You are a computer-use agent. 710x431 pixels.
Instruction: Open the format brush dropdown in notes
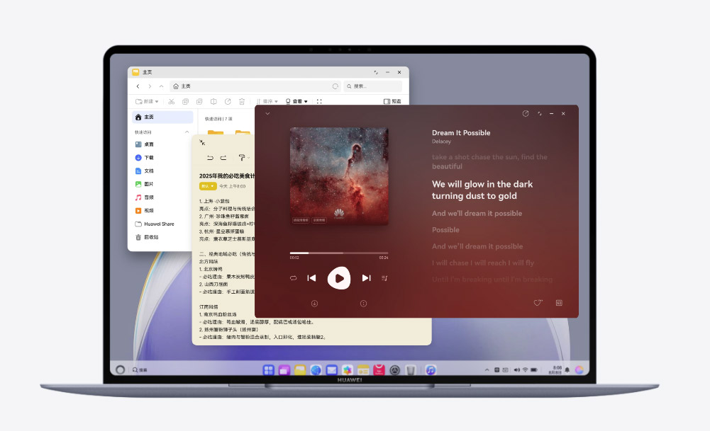pyautogui.click(x=243, y=158)
